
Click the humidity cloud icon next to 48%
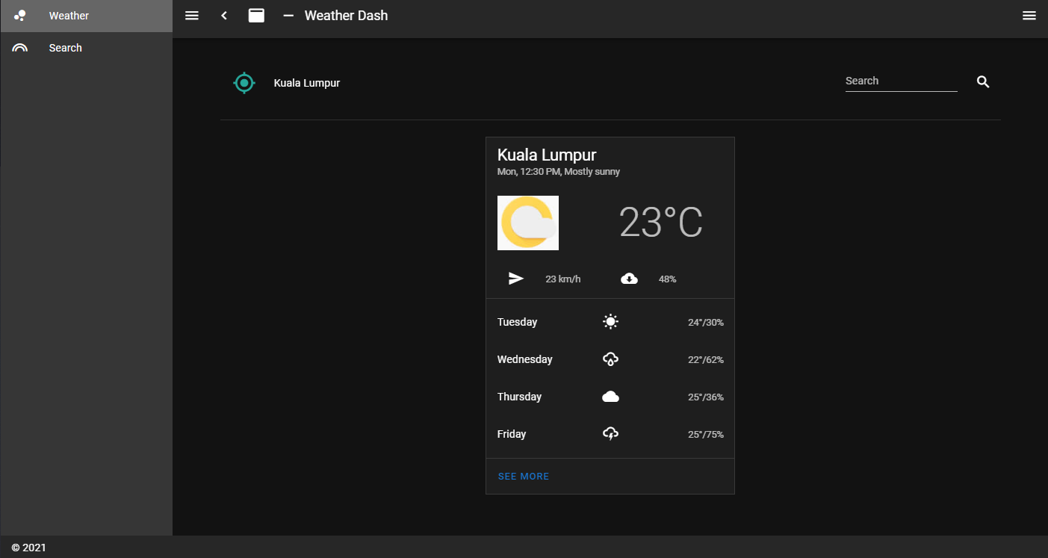629,278
